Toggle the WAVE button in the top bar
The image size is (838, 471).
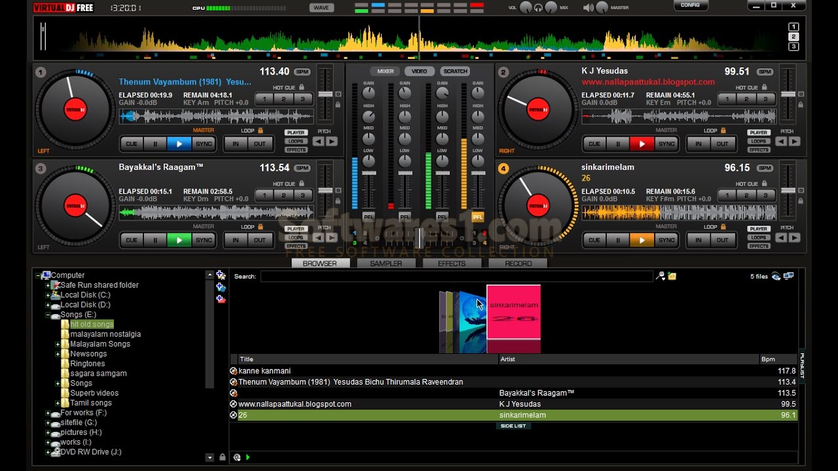pos(321,8)
